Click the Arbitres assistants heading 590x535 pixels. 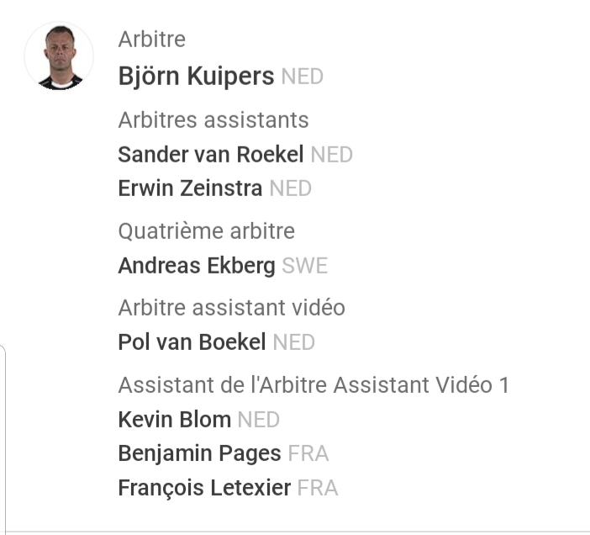[213, 120]
